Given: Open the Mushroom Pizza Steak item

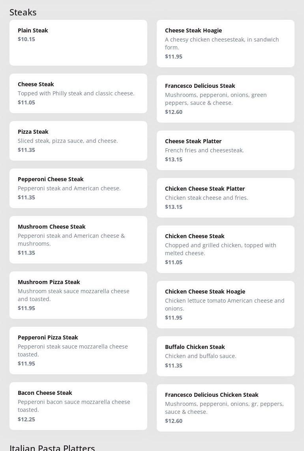Looking at the screenshot, I should pyautogui.click(x=78, y=295).
